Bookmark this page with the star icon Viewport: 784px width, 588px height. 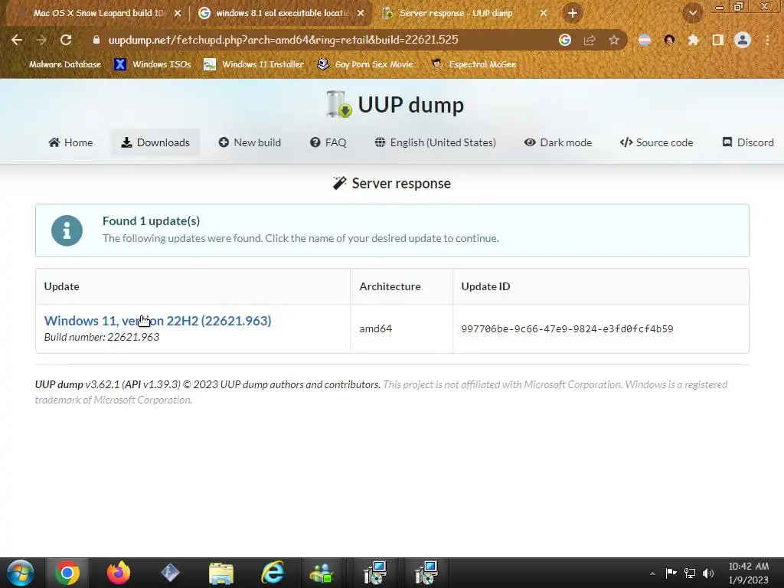point(614,40)
